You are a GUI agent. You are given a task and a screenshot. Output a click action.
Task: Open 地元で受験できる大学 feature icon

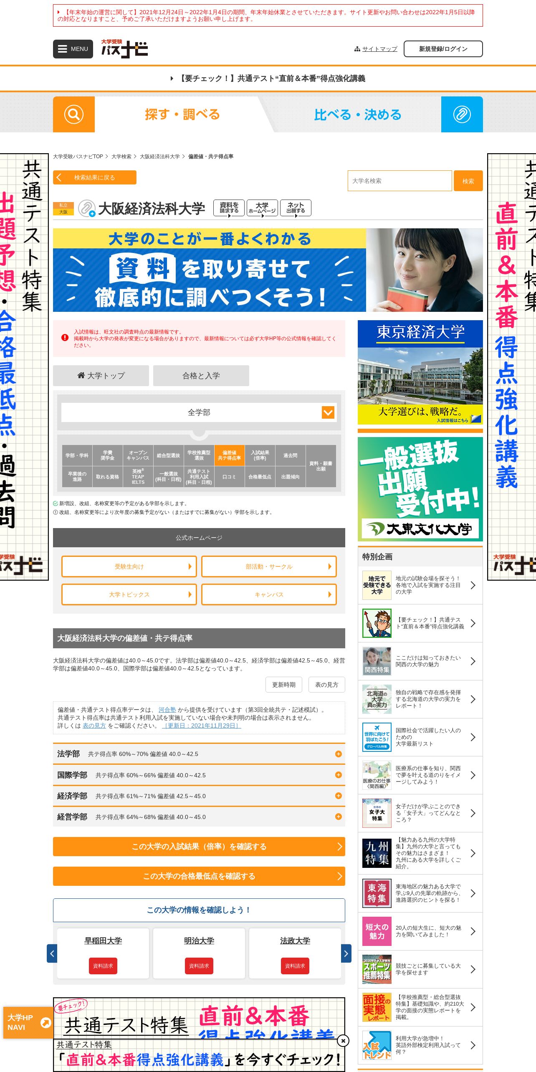click(377, 585)
